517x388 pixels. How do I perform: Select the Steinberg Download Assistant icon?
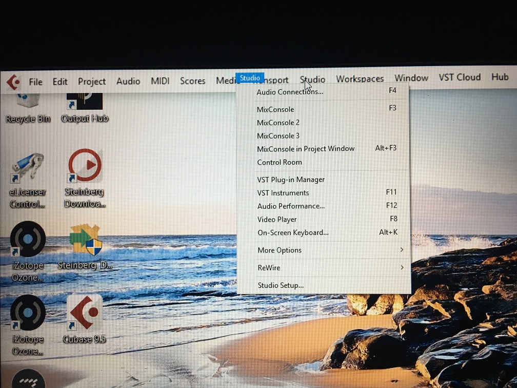pyautogui.click(x=85, y=179)
